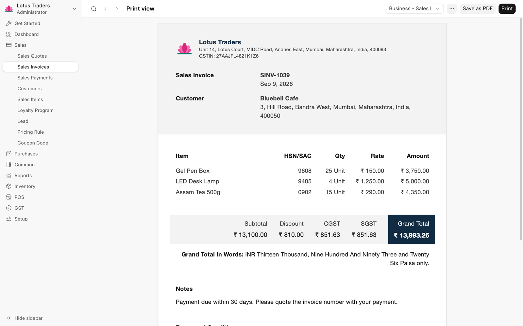Click the Get Started wrench icon
This screenshot has width=523, height=326.
(x=9, y=23)
